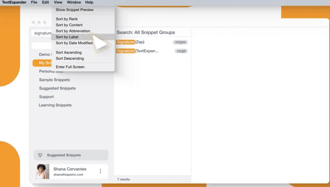The width and height of the screenshot is (330, 187).
Task: Click the 7 results status text
Action: pyautogui.click(x=123, y=179)
